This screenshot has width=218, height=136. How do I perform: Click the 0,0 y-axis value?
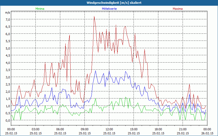pos(8,120)
